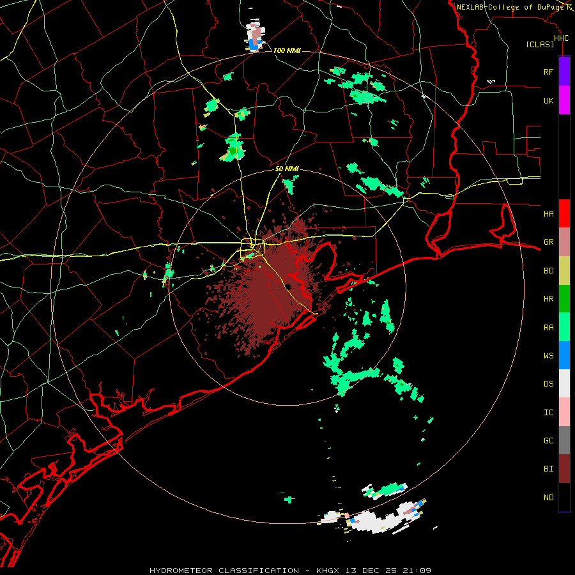Click the pink graupel echo above 100 NMI label
This screenshot has height=575, width=575.
tap(257, 34)
